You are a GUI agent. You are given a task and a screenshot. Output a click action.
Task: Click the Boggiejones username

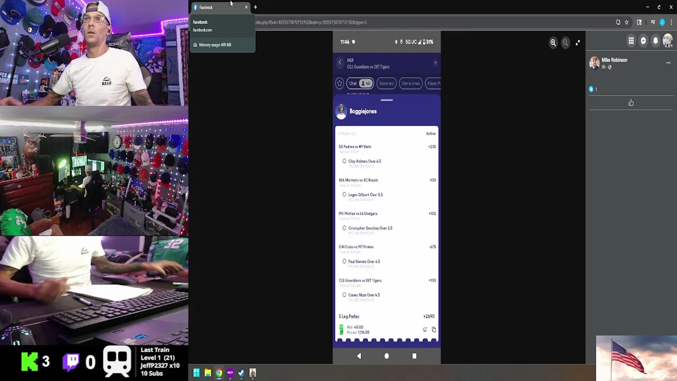coord(363,111)
